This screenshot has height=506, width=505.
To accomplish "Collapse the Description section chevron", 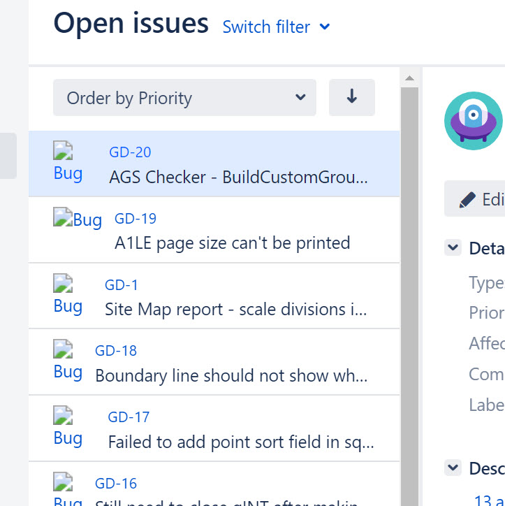I will 453,468.
